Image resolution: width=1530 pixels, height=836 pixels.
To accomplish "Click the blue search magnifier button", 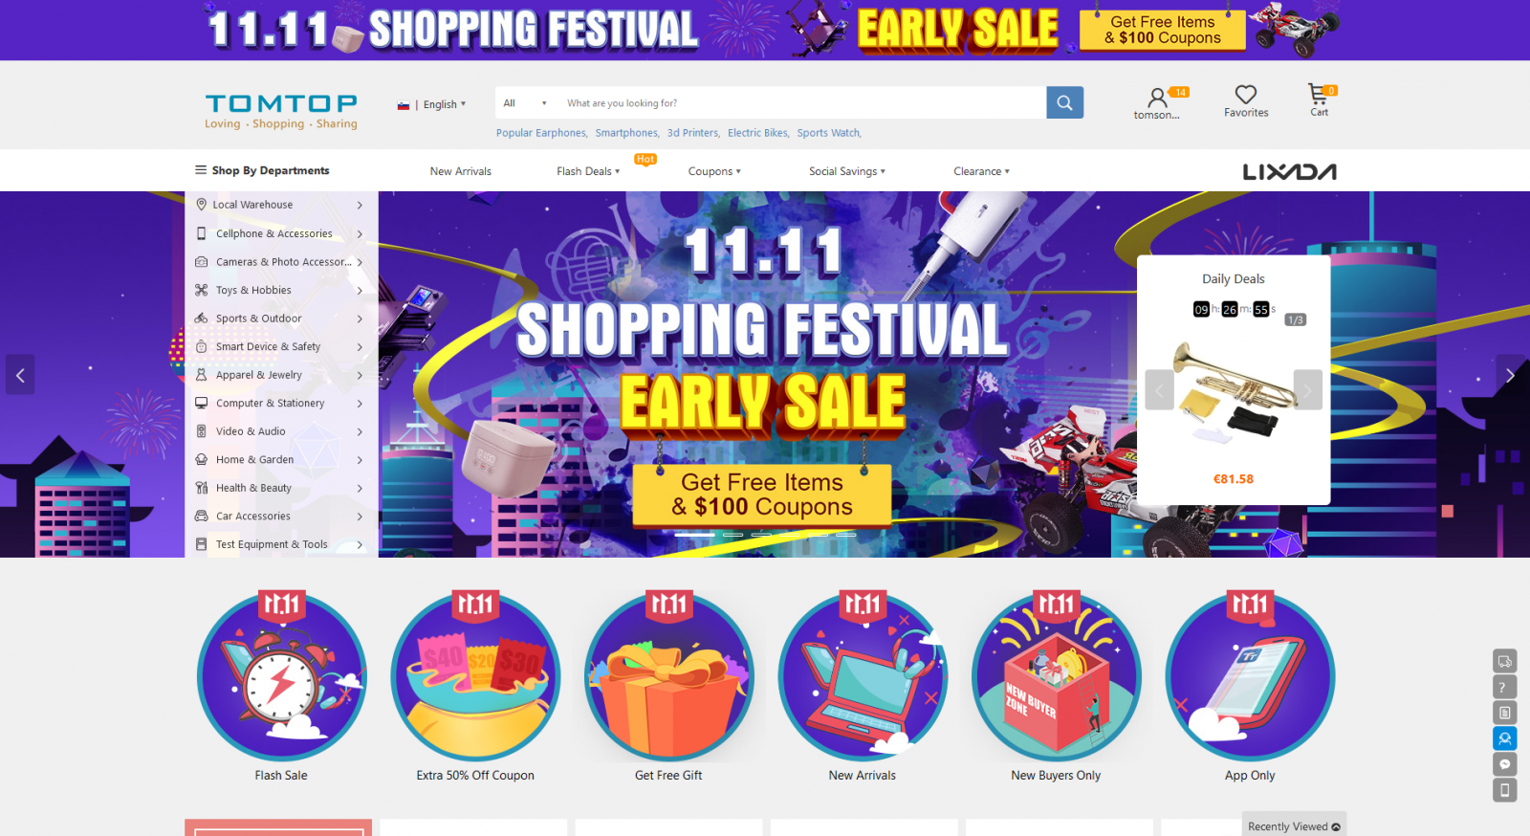I will [1064, 102].
